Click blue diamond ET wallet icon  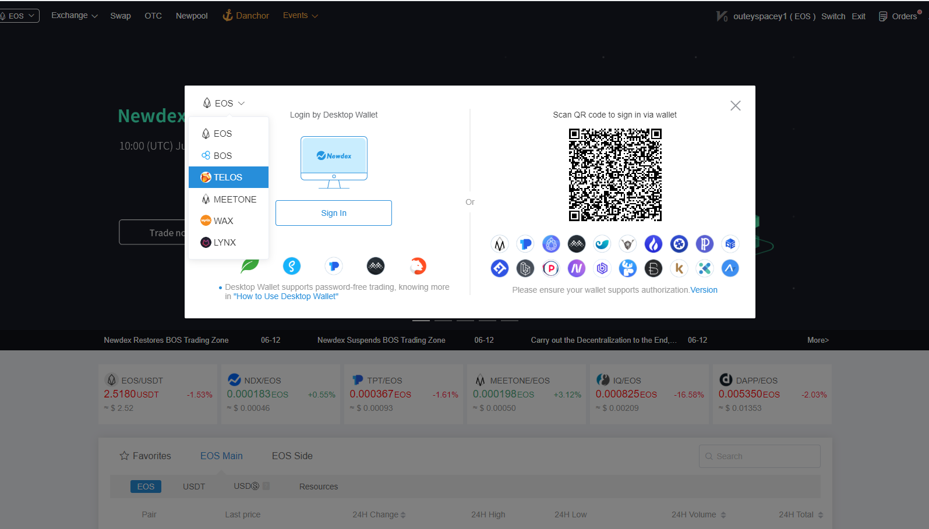pyautogui.click(x=500, y=268)
